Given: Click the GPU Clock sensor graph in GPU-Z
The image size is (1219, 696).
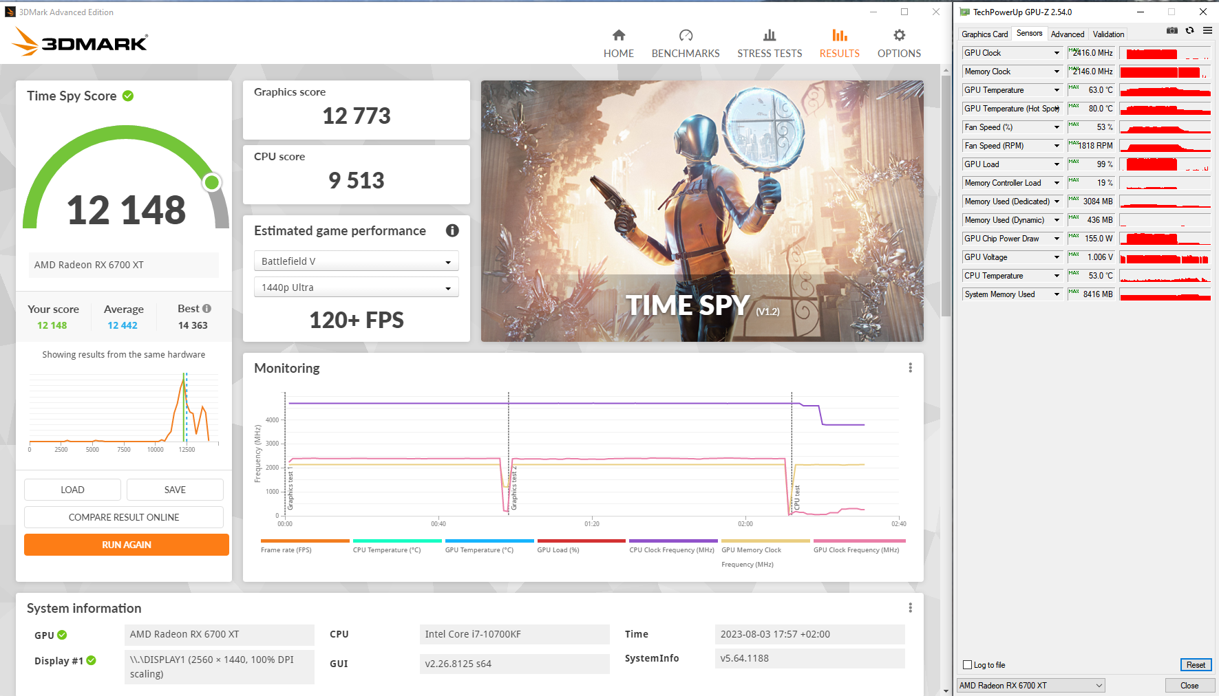Looking at the screenshot, I should (1165, 53).
